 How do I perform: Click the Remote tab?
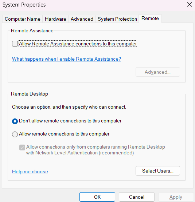[x=150, y=19]
